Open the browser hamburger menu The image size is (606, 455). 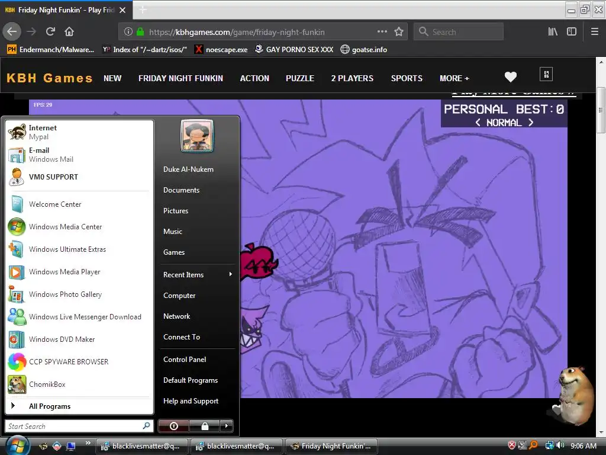click(595, 32)
